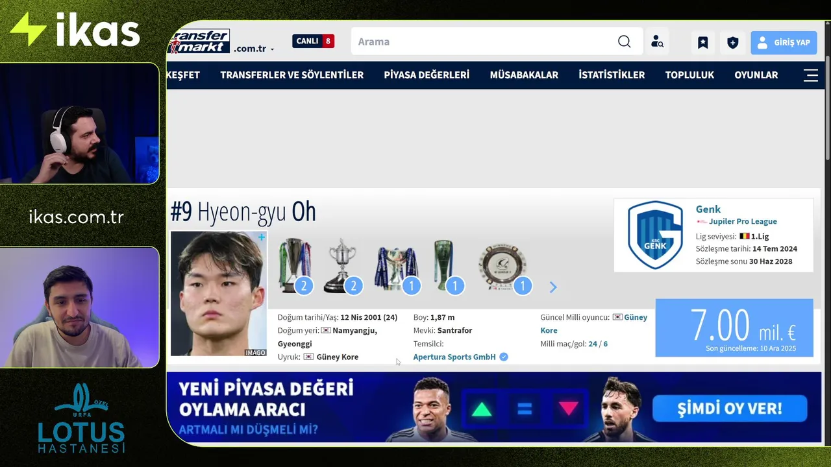This screenshot has width=831, height=467.
Task: Click the blue equals voting icon
Action: 525,409
